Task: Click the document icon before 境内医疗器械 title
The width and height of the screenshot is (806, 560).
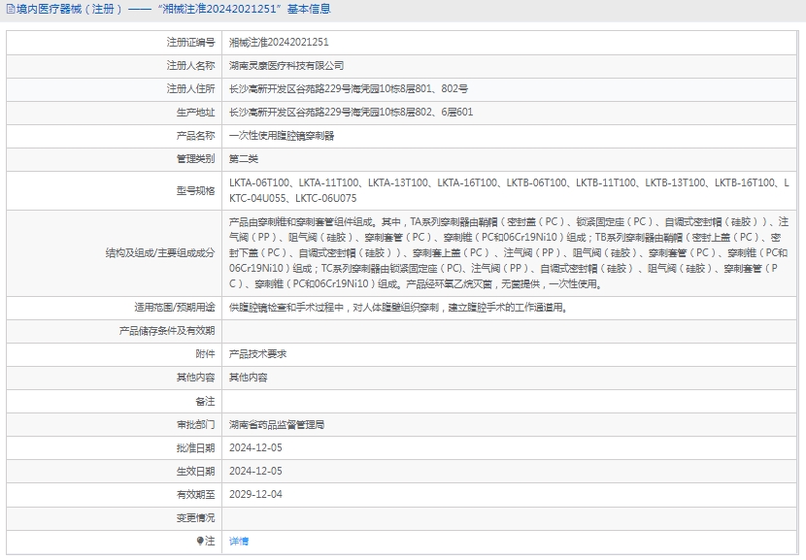Action: pyautogui.click(x=7, y=10)
